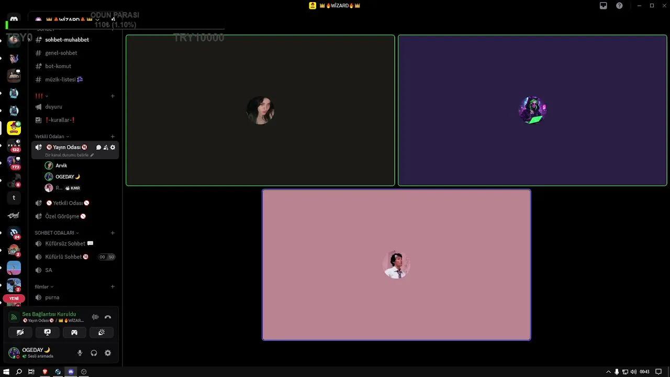Viewport: 670px width, 377px height.
Task: Open server with 773 notification badge
Action: 14,163
